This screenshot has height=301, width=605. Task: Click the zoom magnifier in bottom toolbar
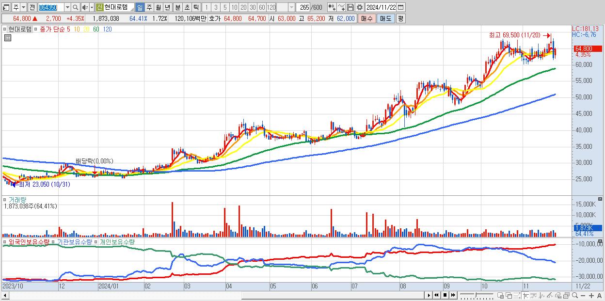(x=575, y=295)
